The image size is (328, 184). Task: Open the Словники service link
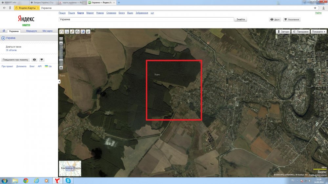[x=111, y=13]
